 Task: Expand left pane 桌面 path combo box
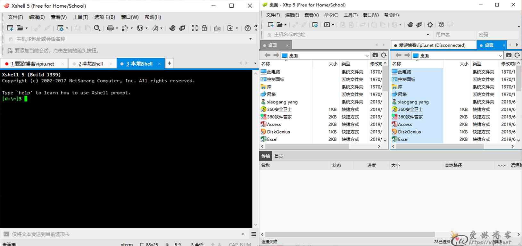[x=367, y=55]
